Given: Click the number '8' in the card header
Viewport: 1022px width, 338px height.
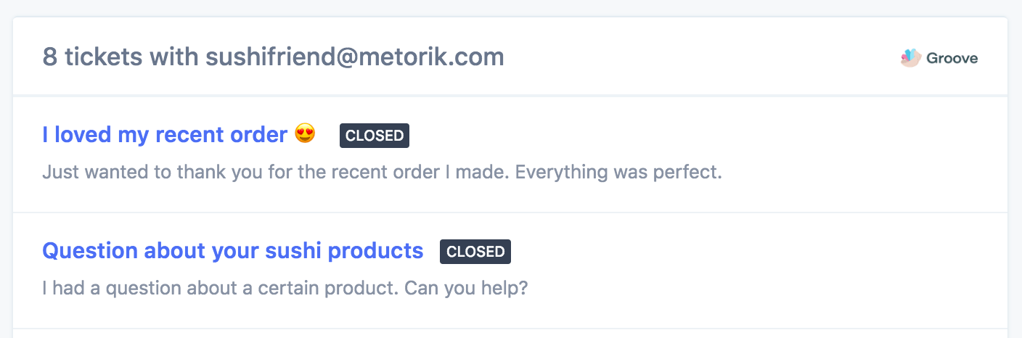Looking at the screenshot, I should (49, 57).
